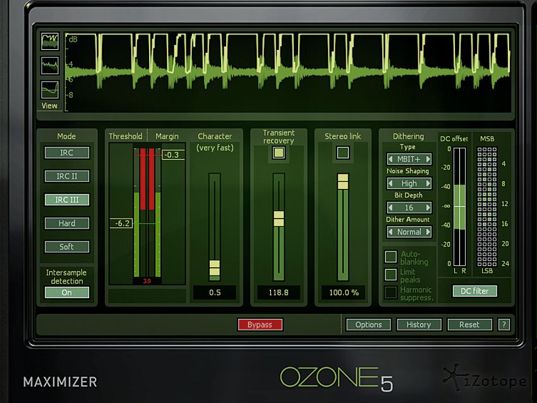
Task: Toggle the DC filter button
Action: click(x=474, y=291)
